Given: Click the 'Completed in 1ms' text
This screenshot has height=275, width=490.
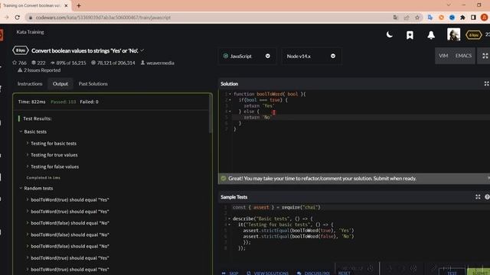Looking at the screenshot, I should pyautogui.click(x=43, y=177).
